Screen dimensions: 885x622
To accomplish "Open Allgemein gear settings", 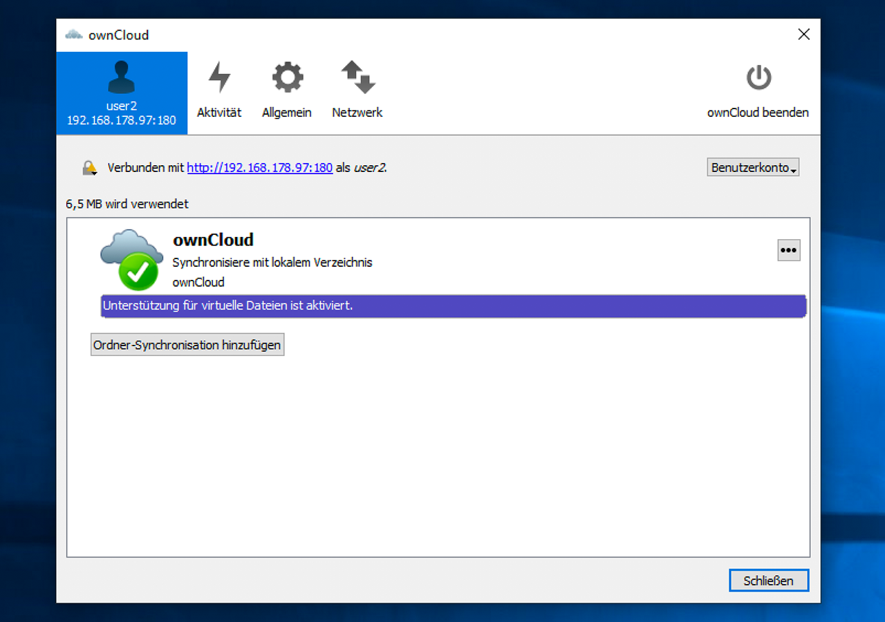I will click(287, 91).
